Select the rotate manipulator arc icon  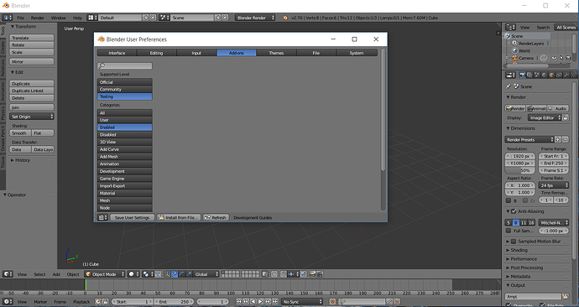click(182, 274)
